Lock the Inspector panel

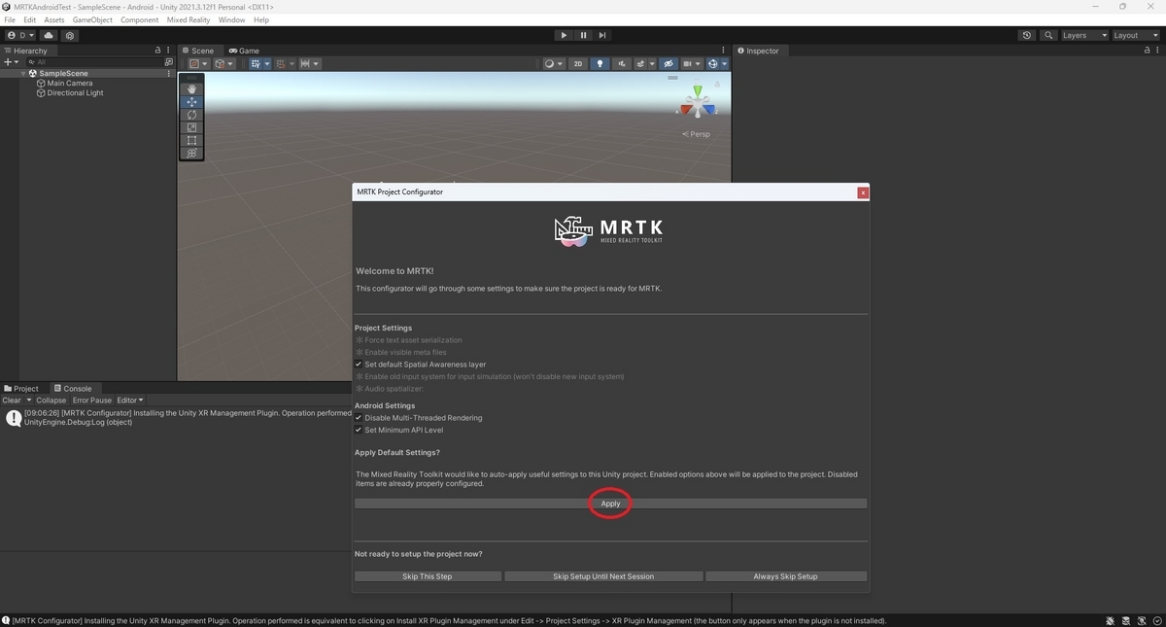pos(1145,51)
